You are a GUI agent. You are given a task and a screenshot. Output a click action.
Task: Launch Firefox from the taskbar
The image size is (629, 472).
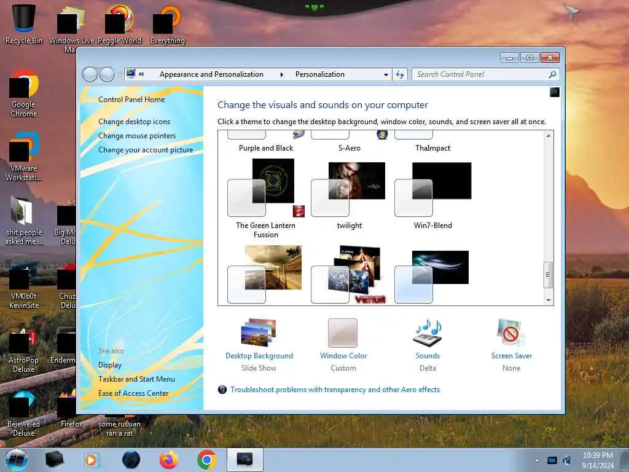pos(169,460)
